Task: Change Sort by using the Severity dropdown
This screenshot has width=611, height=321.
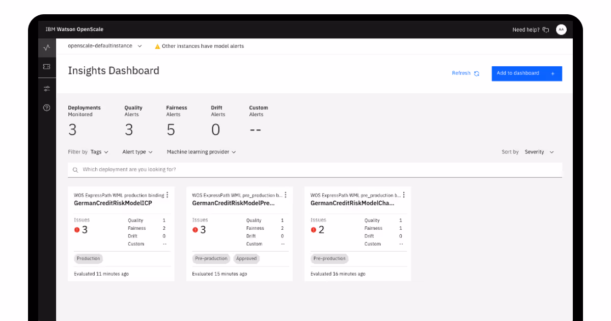Action: click(x=539, y=151)
